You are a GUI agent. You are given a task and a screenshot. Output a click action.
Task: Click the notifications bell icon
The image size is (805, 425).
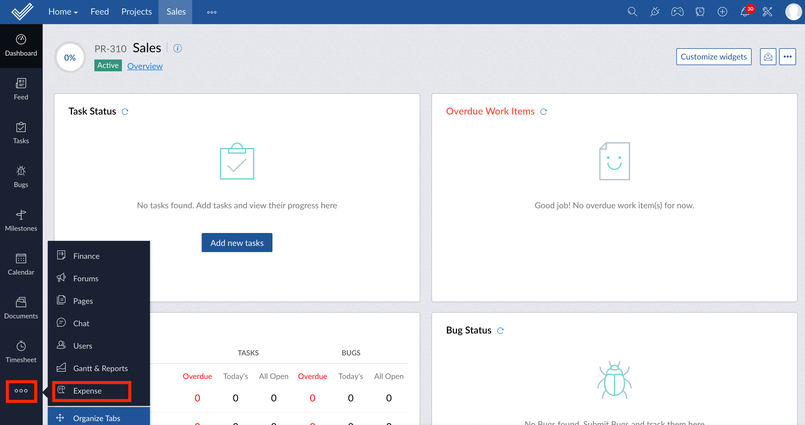coord(745,12)
